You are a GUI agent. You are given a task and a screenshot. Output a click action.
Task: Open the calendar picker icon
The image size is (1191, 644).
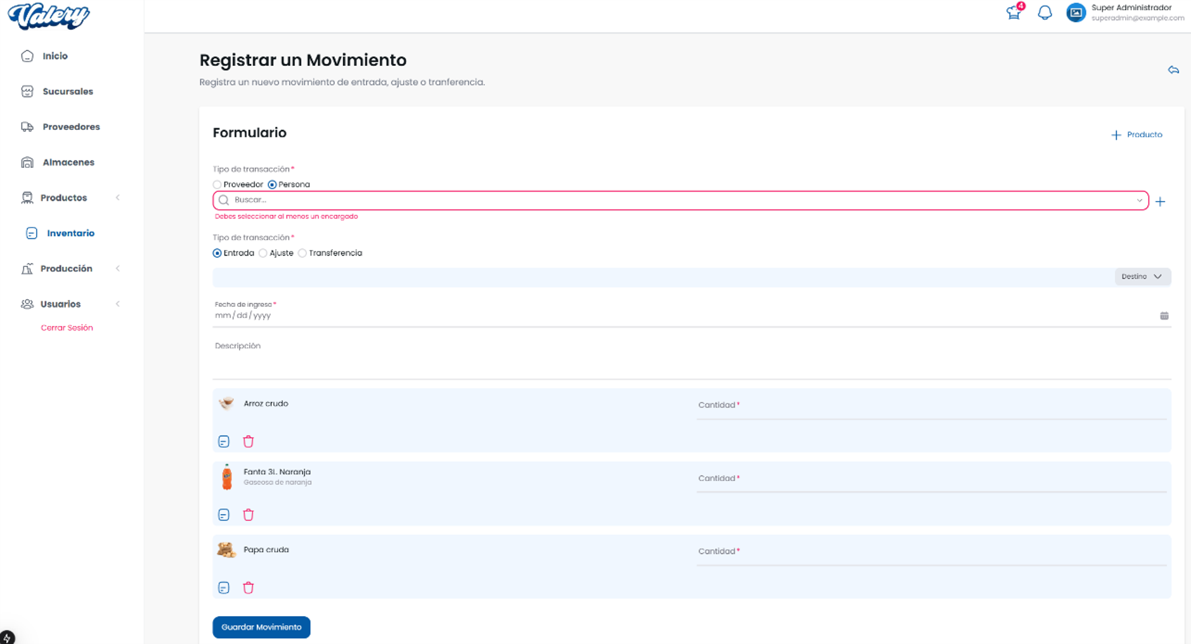pos(1164,316)
